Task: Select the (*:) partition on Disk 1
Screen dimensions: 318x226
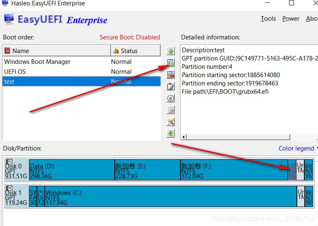Action: click(x=41, y=197)
